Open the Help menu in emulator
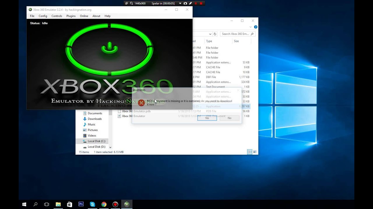373x209 pixels. (108, 16)
